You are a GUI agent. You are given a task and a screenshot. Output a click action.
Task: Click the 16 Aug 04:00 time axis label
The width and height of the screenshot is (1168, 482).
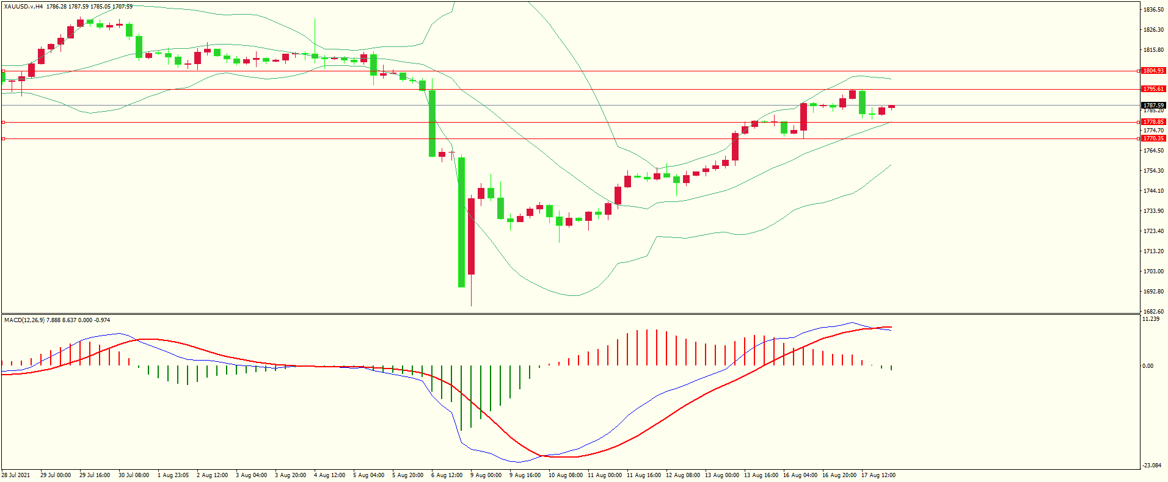pyautogui.click(x=800, y=475)
